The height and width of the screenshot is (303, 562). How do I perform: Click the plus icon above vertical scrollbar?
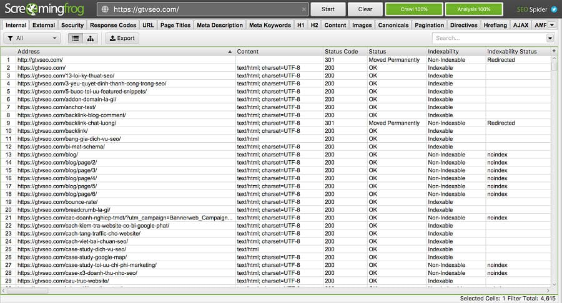555,51
